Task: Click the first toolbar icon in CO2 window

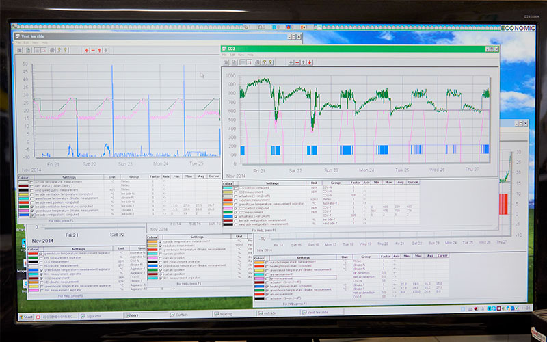Action: [226, 62]
